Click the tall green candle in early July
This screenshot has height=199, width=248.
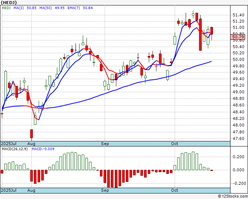[x=5, y=86]
